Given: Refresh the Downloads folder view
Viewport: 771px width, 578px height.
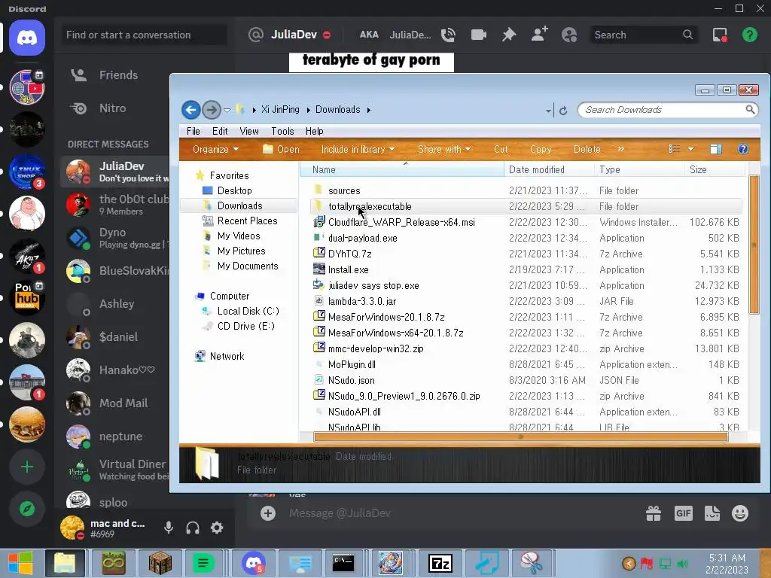Looking at the screenshot, I should [563, 110].
